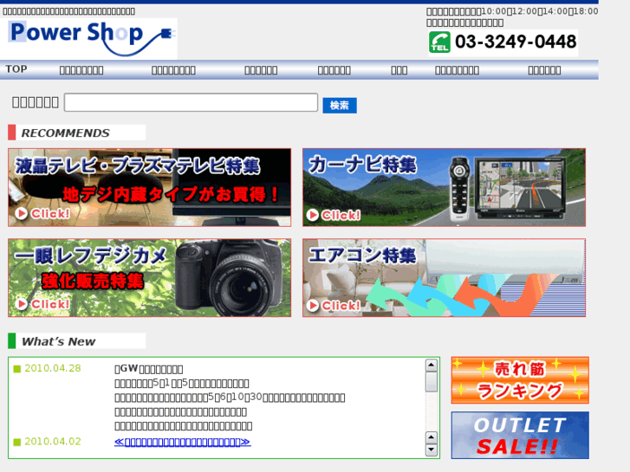Open the 売れ筋ランキング ranking banner
This screenshot has height=472, width=630.
point(520,380)
